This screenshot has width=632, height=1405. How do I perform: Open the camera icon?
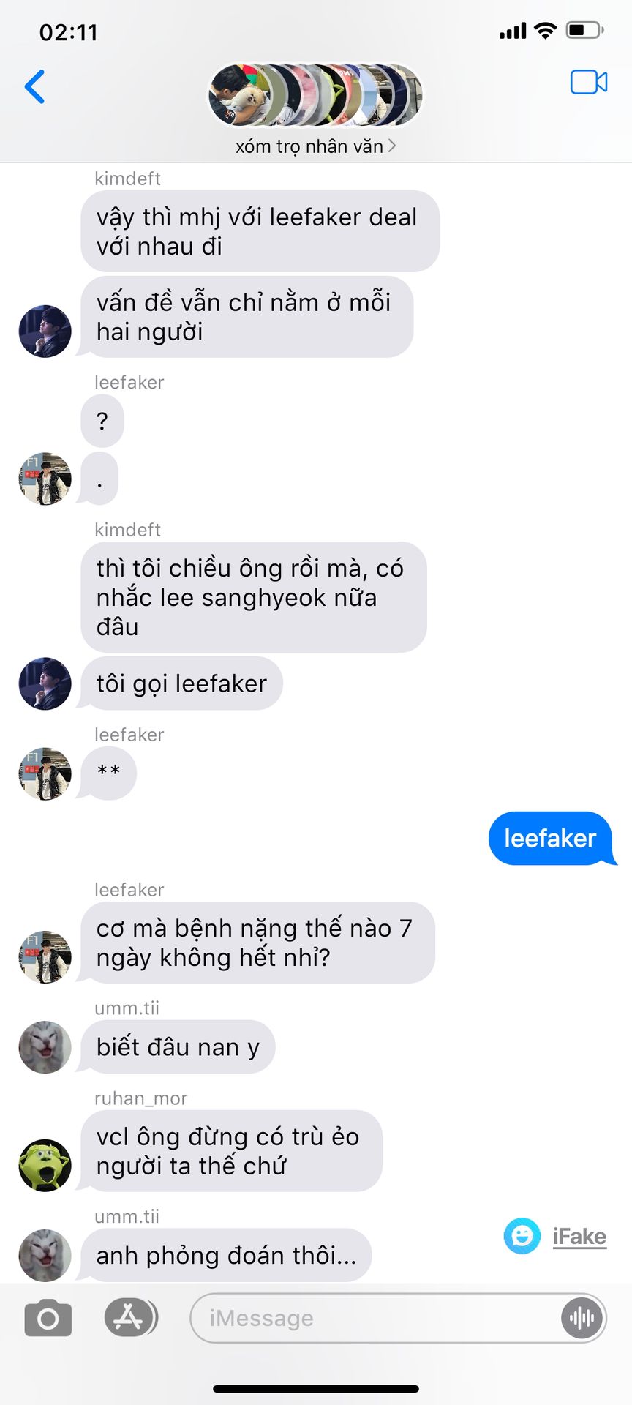coord(48,1319)
